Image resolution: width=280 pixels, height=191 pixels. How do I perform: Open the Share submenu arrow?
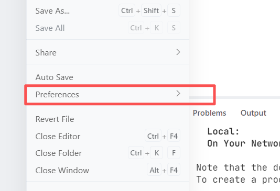178,52
